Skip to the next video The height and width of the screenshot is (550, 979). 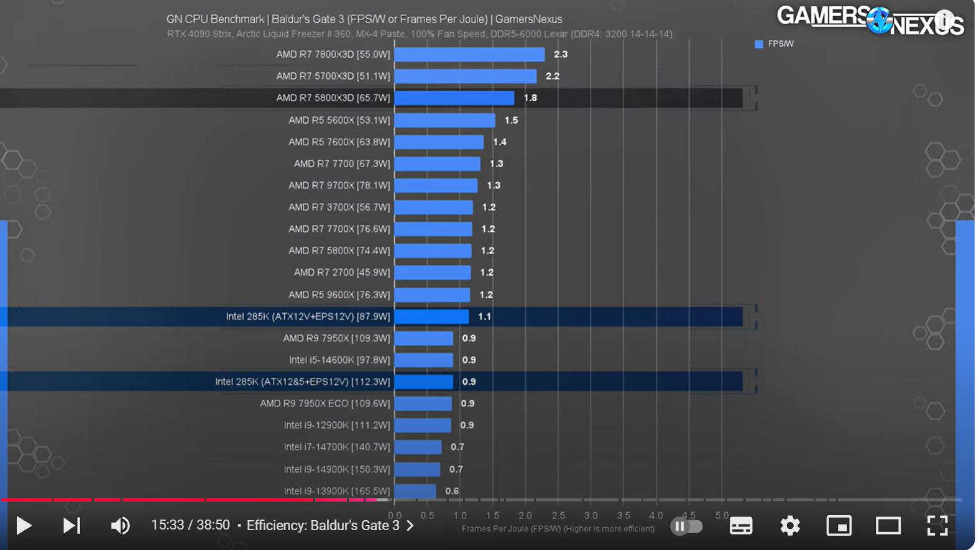(71, 526)
